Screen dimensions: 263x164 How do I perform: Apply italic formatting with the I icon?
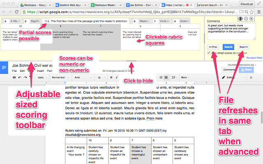116,77
